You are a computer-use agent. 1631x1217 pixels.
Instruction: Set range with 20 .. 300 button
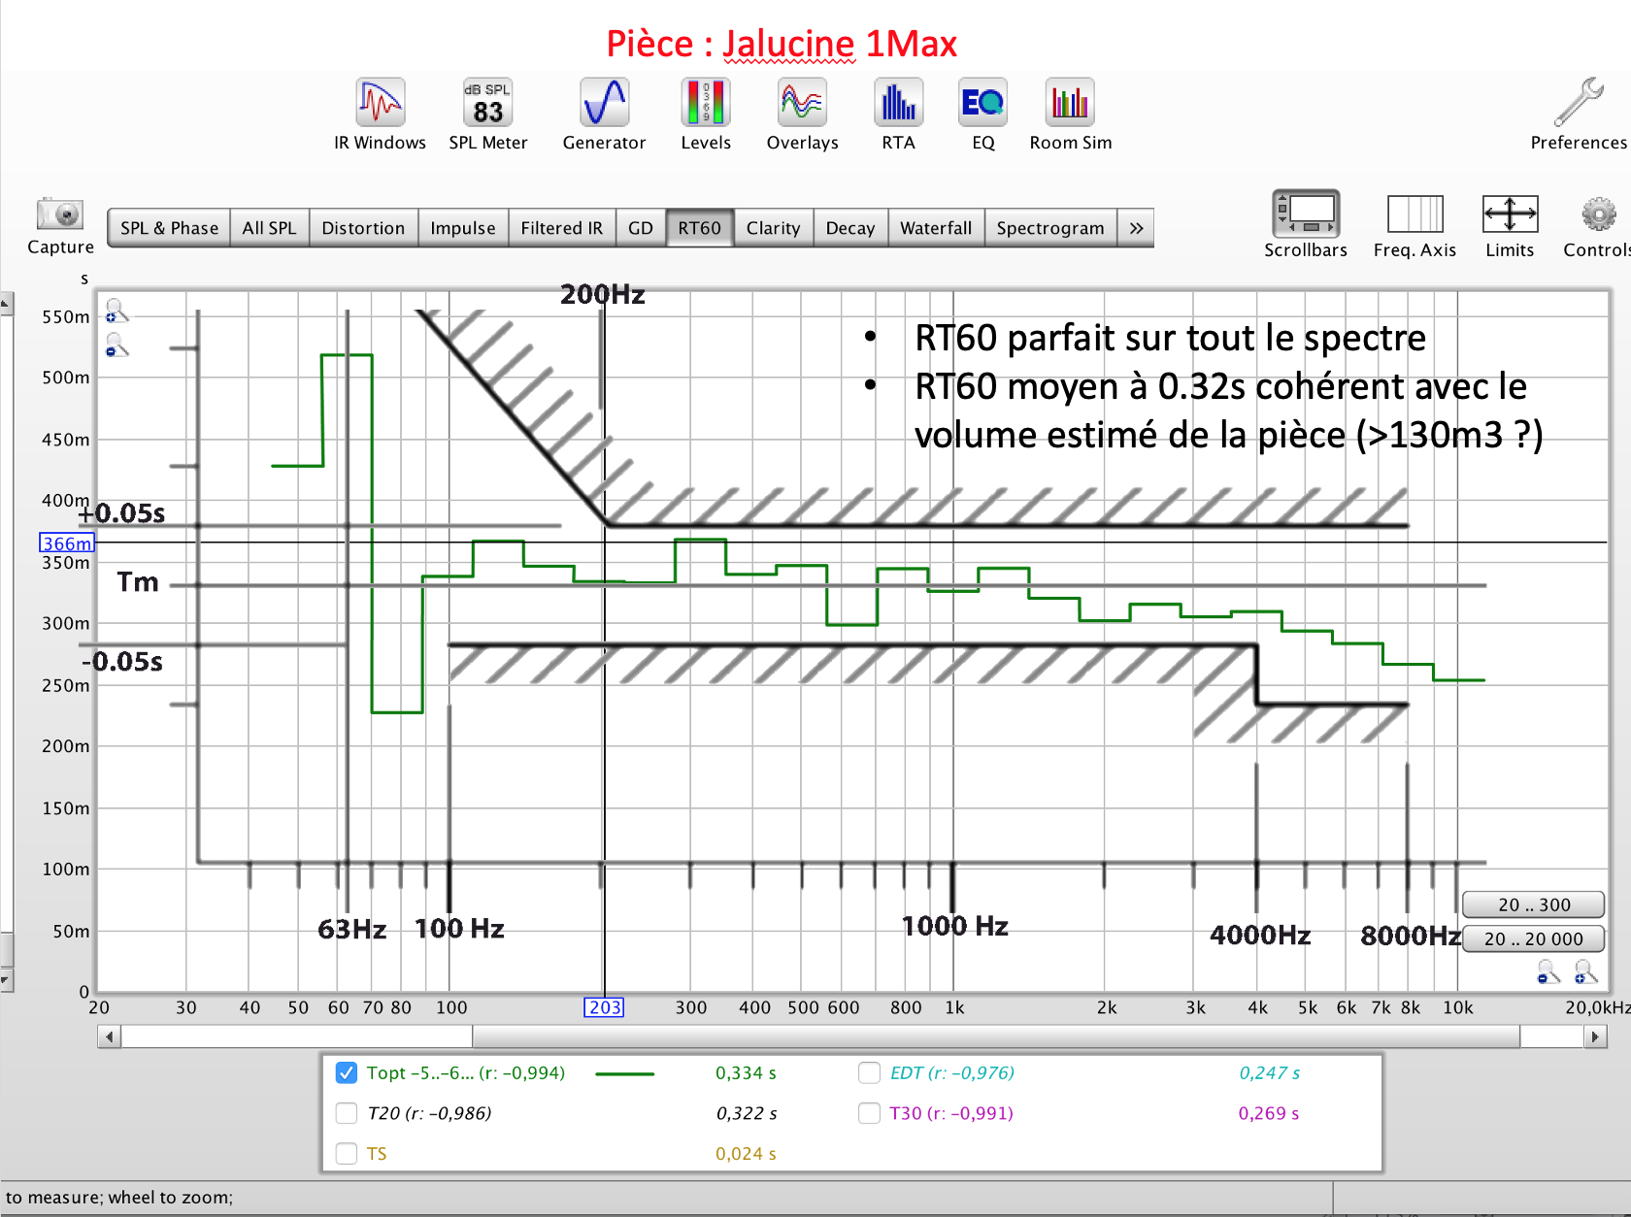point(1534,905)
